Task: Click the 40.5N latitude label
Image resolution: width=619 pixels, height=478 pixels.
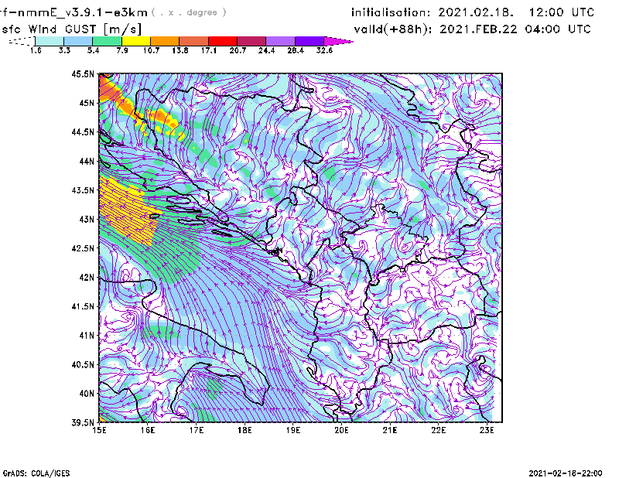Action: point(83,364)
